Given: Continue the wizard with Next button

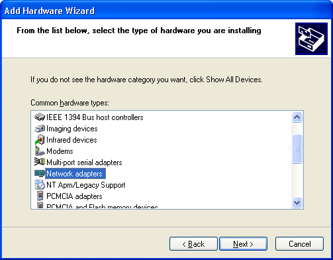Looking at the screenshot, I should (x=243, y=244).
